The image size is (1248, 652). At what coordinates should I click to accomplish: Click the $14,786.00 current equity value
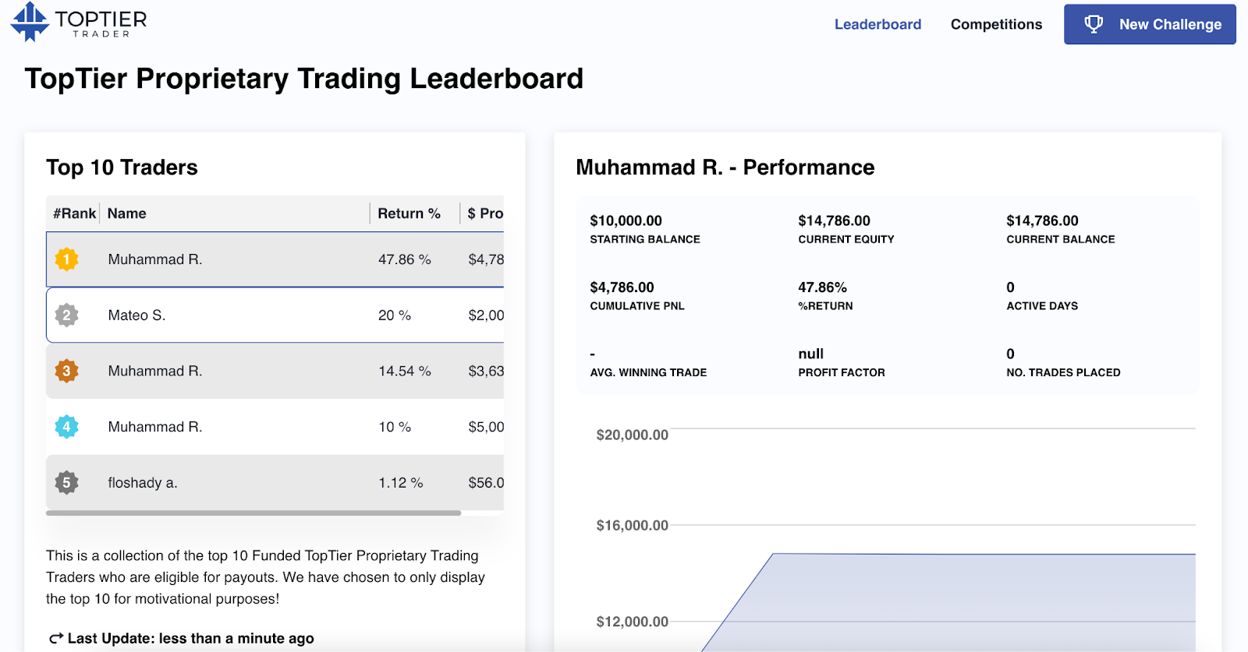[834, 220]
